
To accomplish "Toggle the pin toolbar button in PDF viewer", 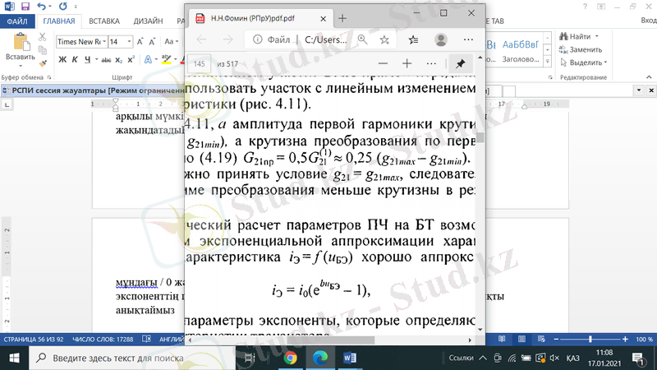I will coord(458,63).
